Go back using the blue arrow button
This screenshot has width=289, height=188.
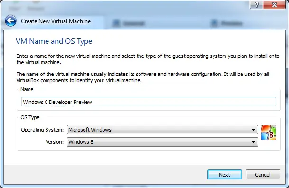coord(11,21)
